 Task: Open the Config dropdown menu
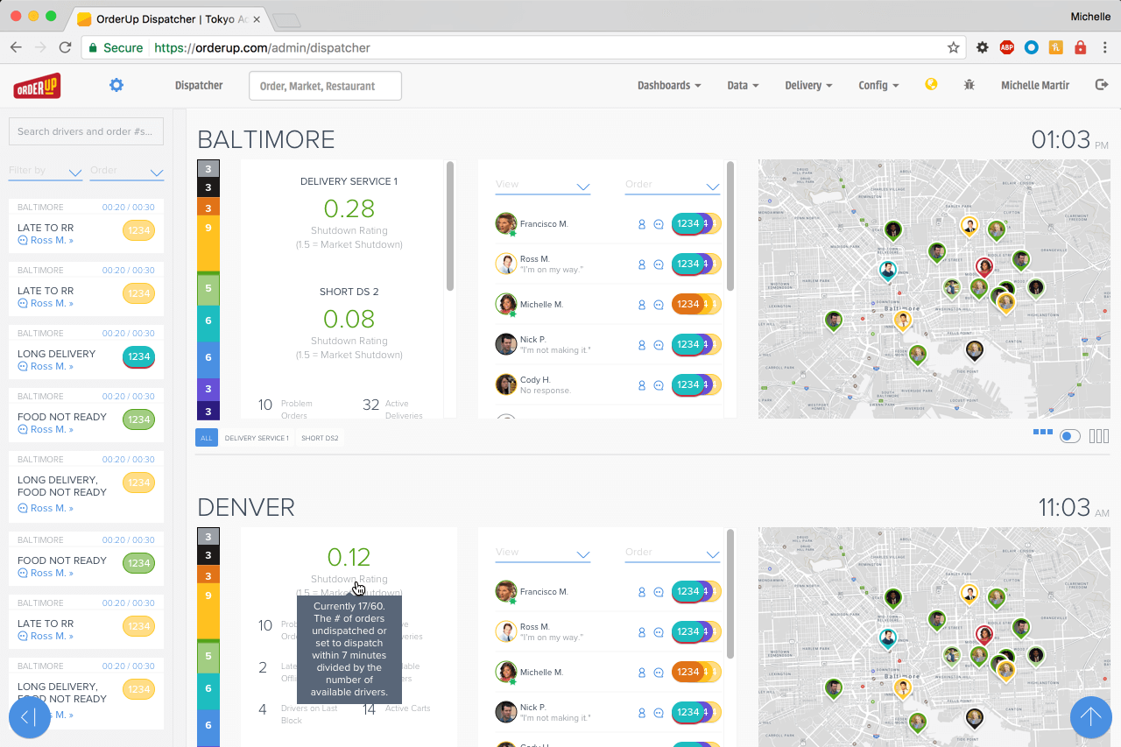tap(878, 86)
